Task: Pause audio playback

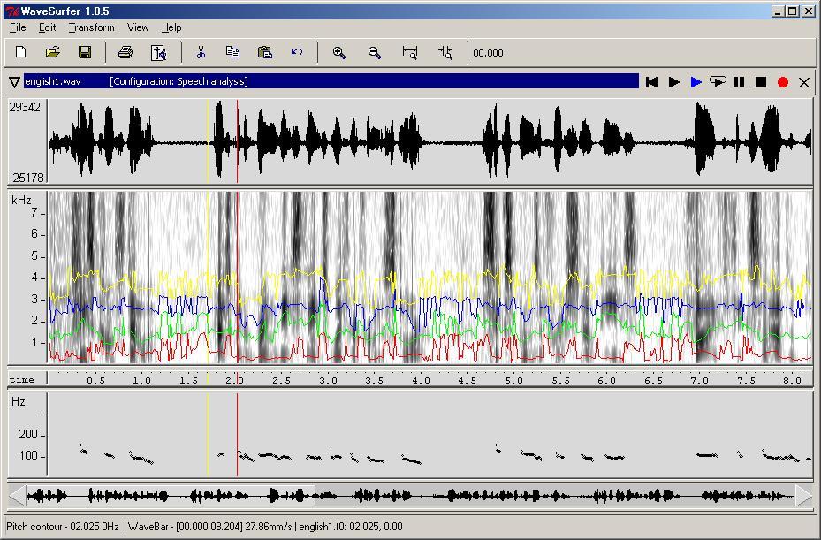Action: 739,82
